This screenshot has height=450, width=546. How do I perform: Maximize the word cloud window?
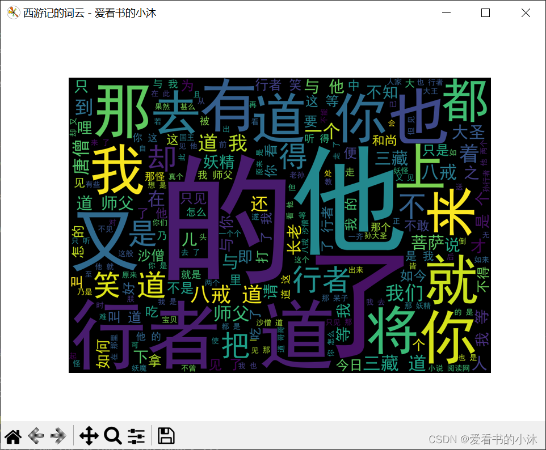(485, 13)
